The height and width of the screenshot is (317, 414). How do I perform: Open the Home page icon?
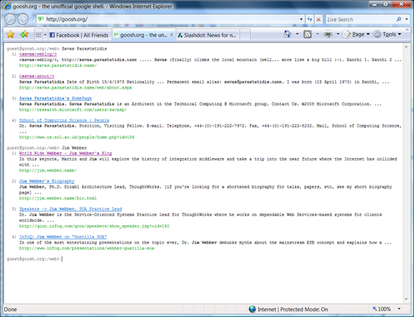click(x=287, y=34)
